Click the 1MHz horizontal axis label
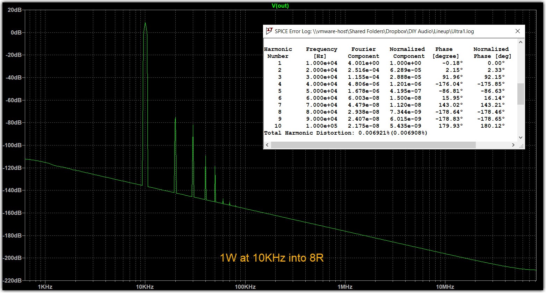546x293 pixels. click(x=345, y=287)
